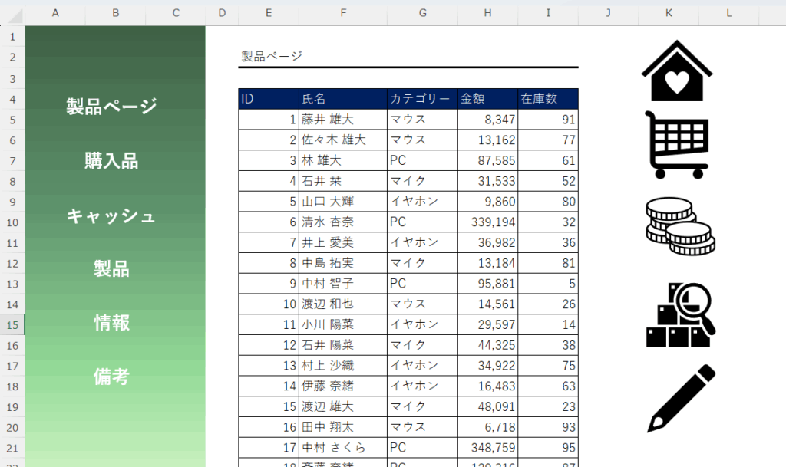
Task: Select 備考 in the sidebar menu
Action: [111, 377]
